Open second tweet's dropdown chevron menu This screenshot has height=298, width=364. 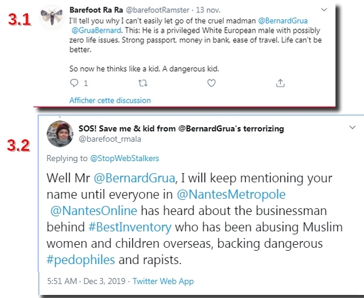click(352, 128)
